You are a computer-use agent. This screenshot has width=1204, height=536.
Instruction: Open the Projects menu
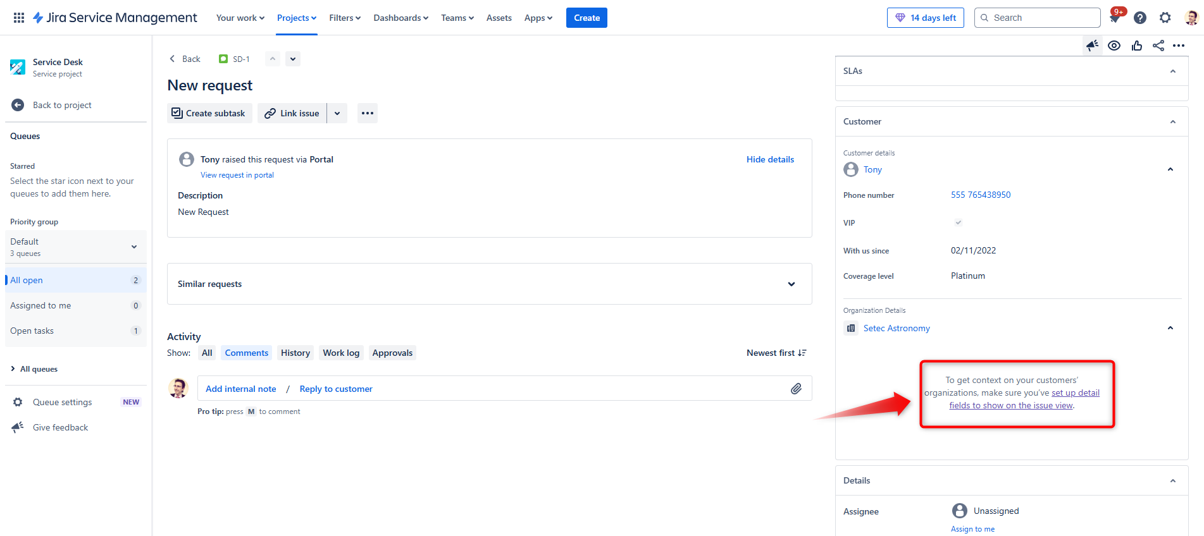coord(297,18)
